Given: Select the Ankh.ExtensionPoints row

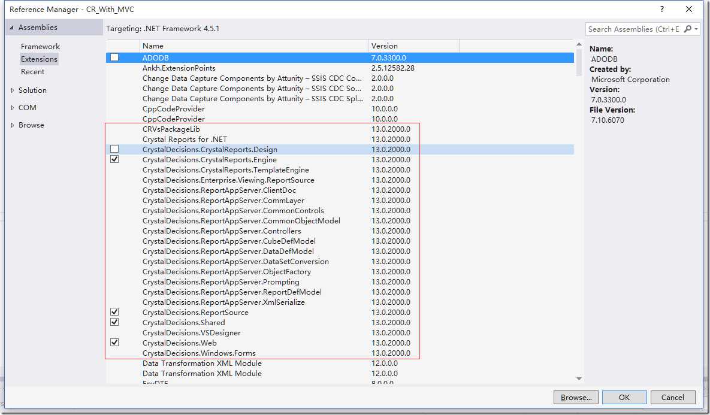Looking at the screenshot, I should click(340, 68).
